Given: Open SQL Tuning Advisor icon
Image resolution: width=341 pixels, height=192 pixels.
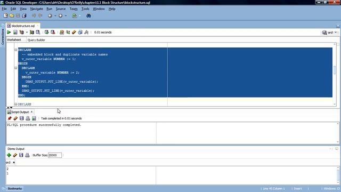Looking at the screenshot, I should coord(38,32).
